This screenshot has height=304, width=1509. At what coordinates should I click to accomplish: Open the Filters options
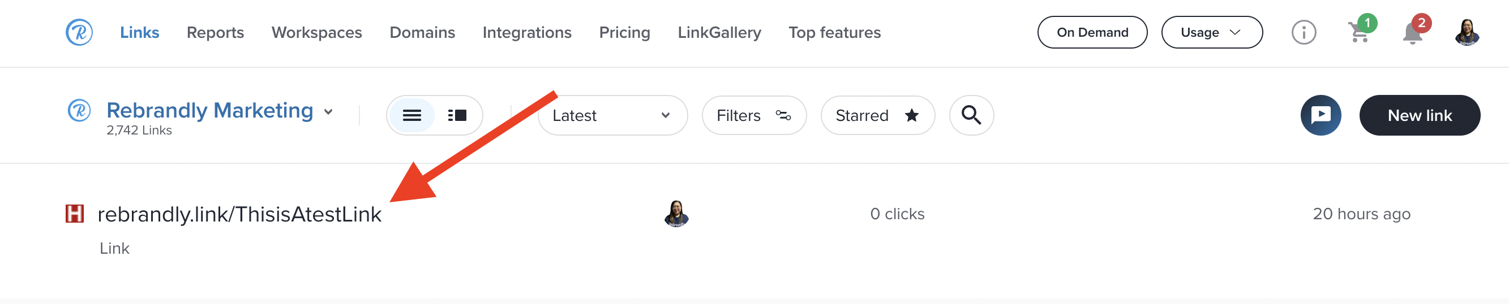pos(753,115)
